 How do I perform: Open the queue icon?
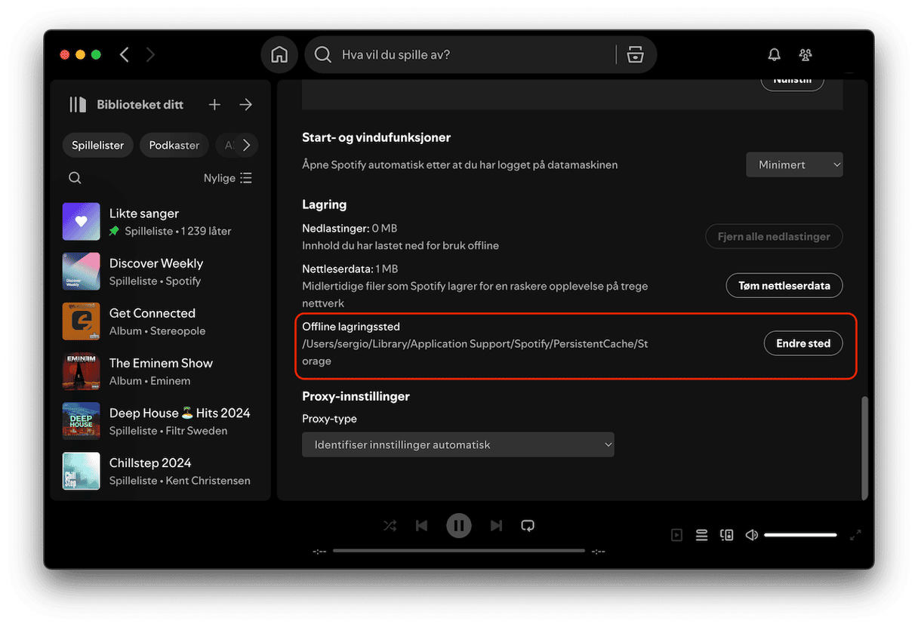[x=701, y=535]
